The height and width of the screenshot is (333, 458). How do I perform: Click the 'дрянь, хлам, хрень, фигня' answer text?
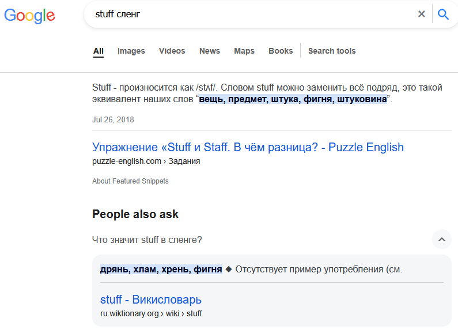(x=161, y=269)
